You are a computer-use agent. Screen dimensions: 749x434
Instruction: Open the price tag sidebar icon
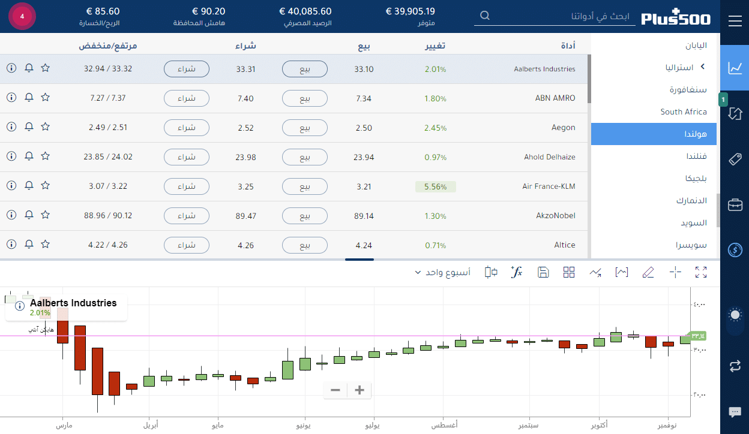(x=735, y=159)
